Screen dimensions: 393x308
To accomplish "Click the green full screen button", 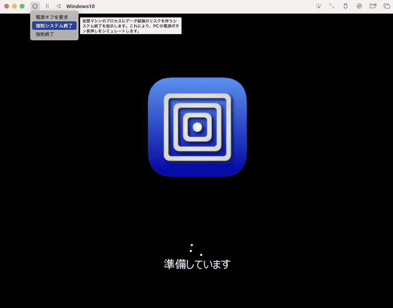I will click(x=22, y=6).
